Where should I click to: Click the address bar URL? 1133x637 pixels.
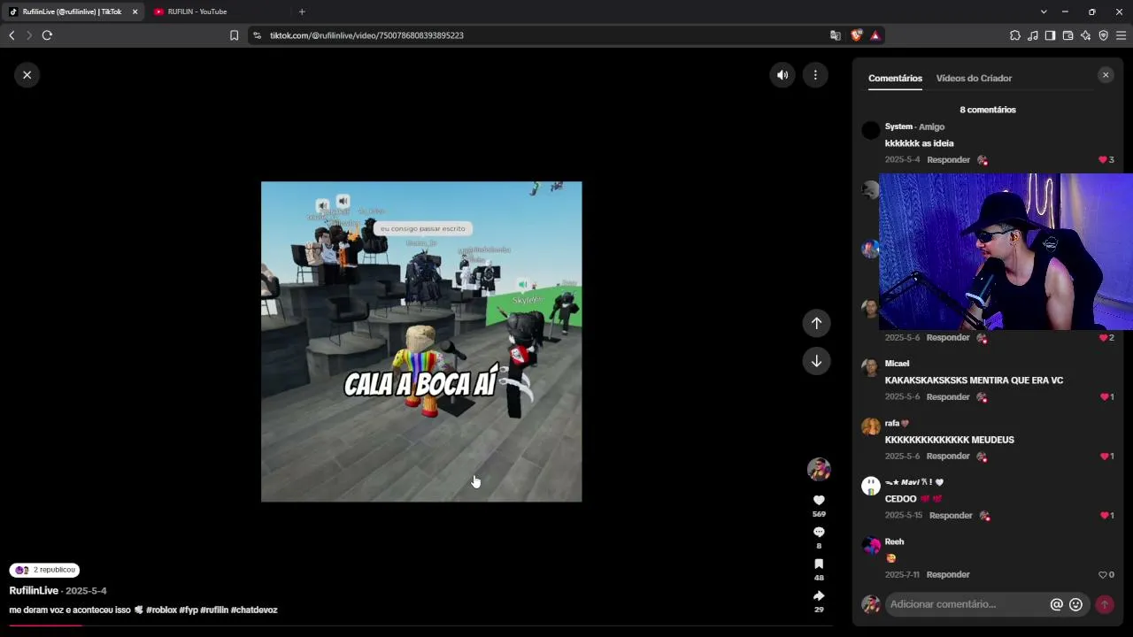tap(366, 35)
